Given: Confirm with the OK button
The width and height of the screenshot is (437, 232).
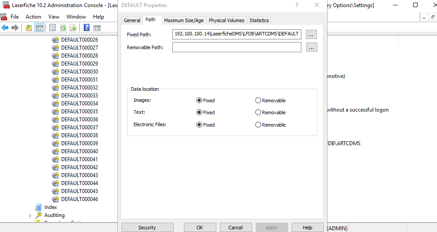Looking at the screenshot, I should coord(200,227).
